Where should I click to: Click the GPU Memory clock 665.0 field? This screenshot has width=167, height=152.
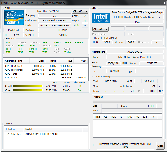131,42
